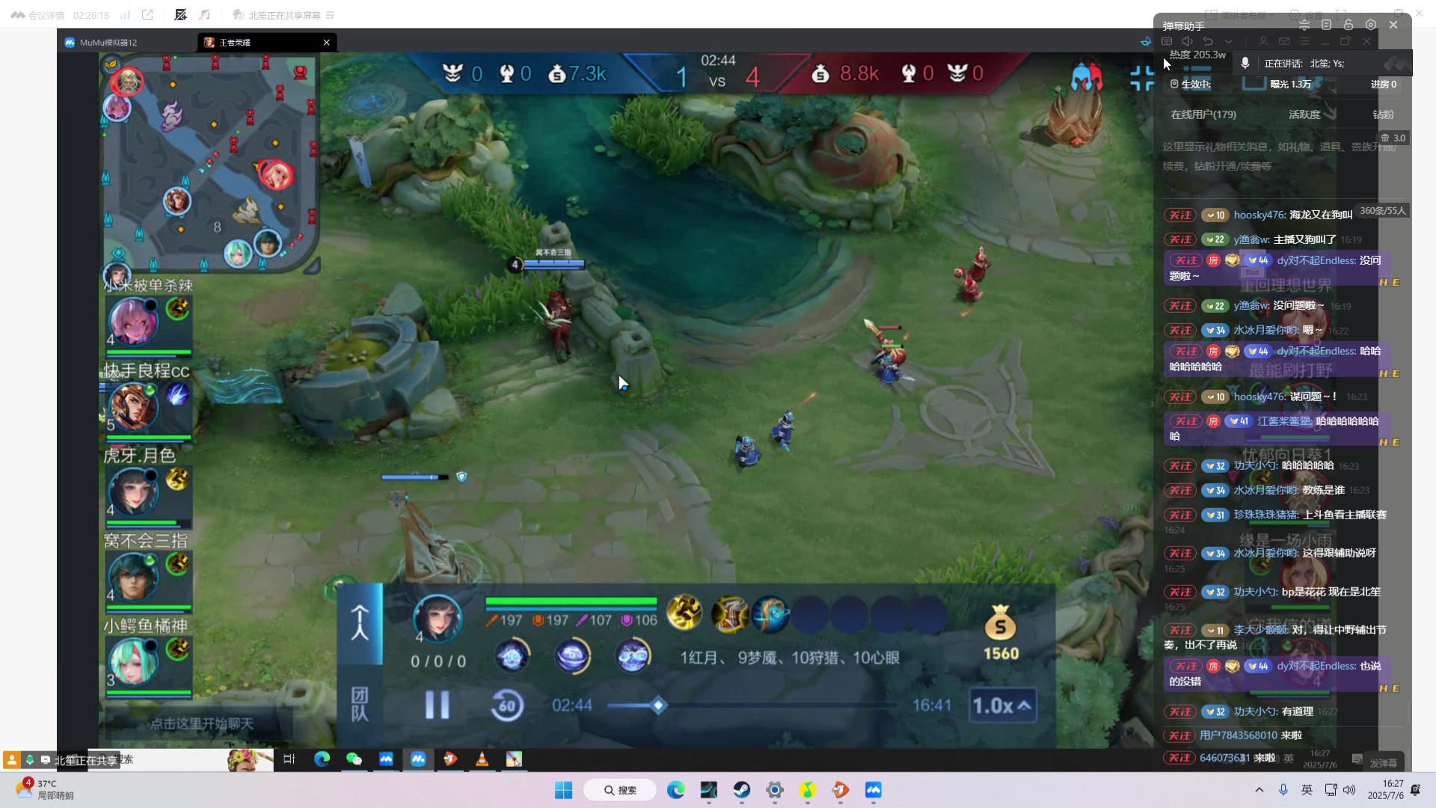Open VLC cone icon in shared-screen taskbar
The image size is (1436, 808).
click(482, 759)
